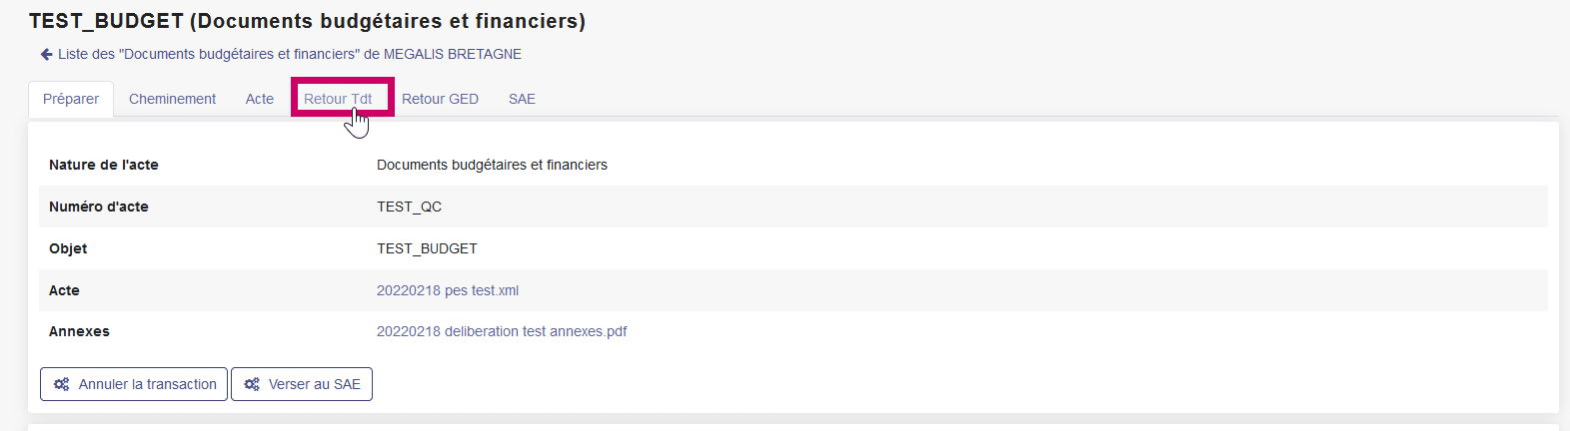Click the Annuler la transaction button
This screenshot has height=431, width=1570.
click(134, 384)
